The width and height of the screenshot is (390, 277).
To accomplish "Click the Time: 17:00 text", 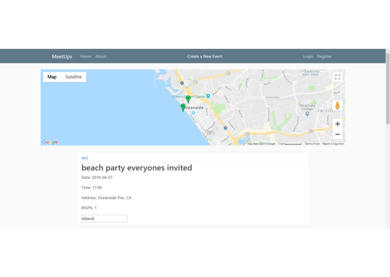I will pos(91,188).
